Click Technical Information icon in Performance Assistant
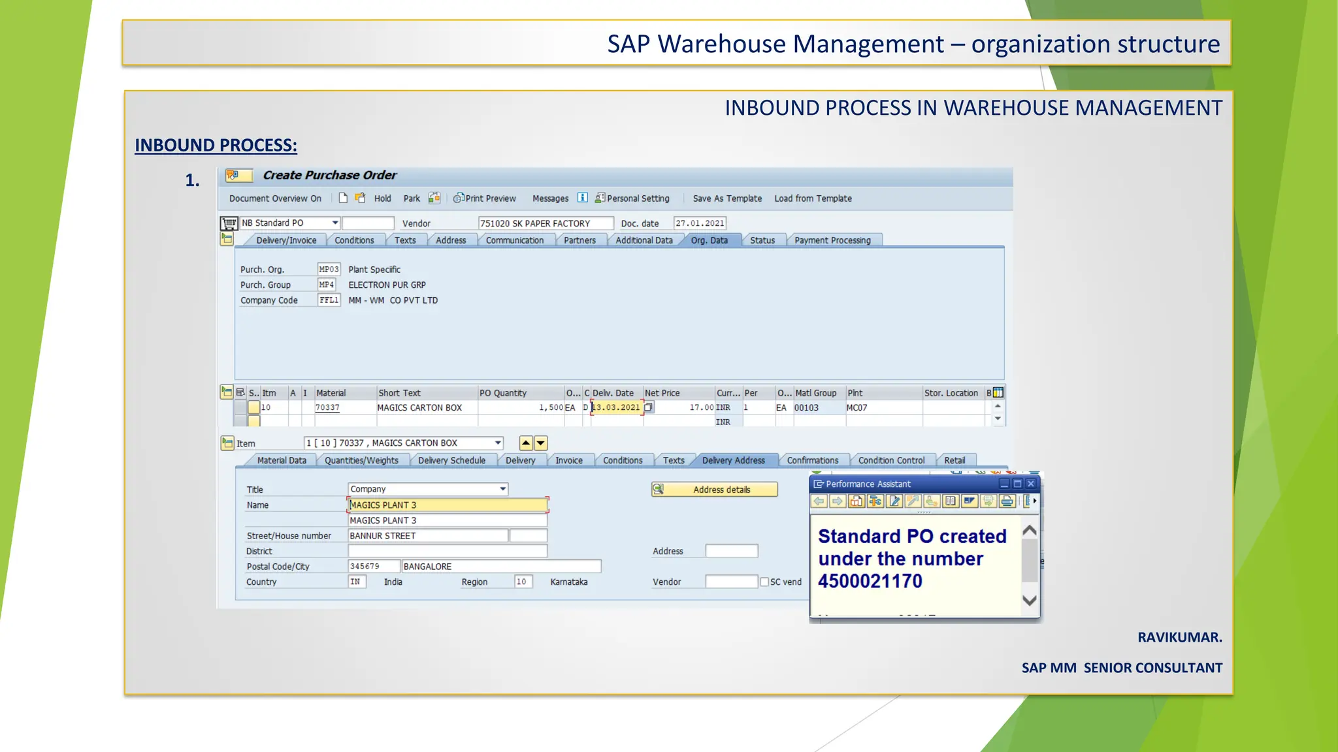 (875, 501)
